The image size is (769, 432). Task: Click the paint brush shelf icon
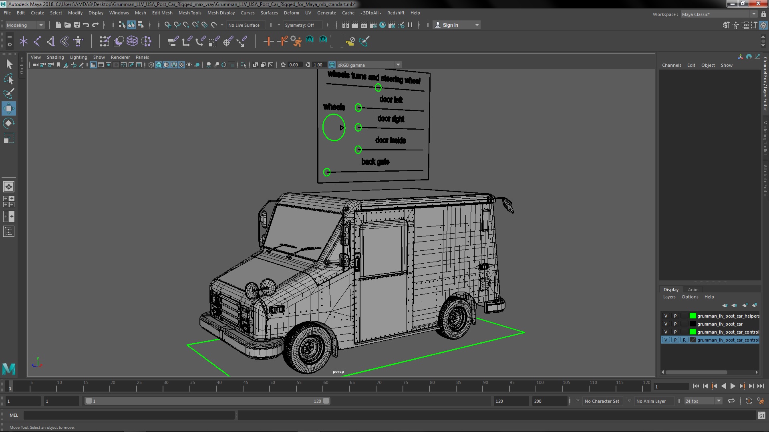pos(364,41)
